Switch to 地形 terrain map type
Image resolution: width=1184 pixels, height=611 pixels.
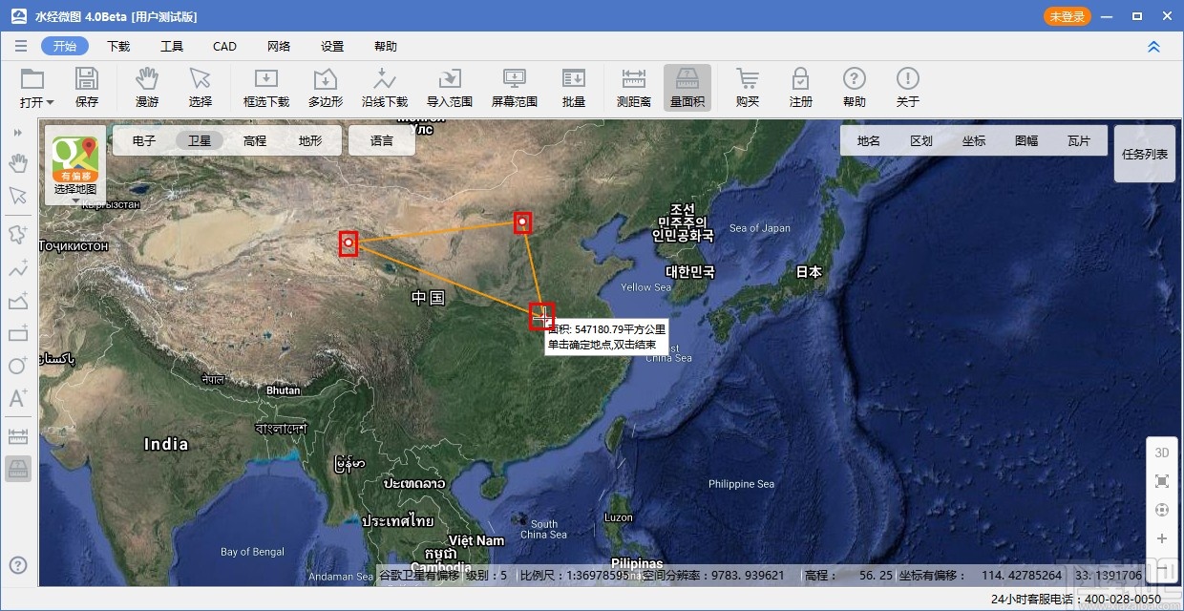310,140
